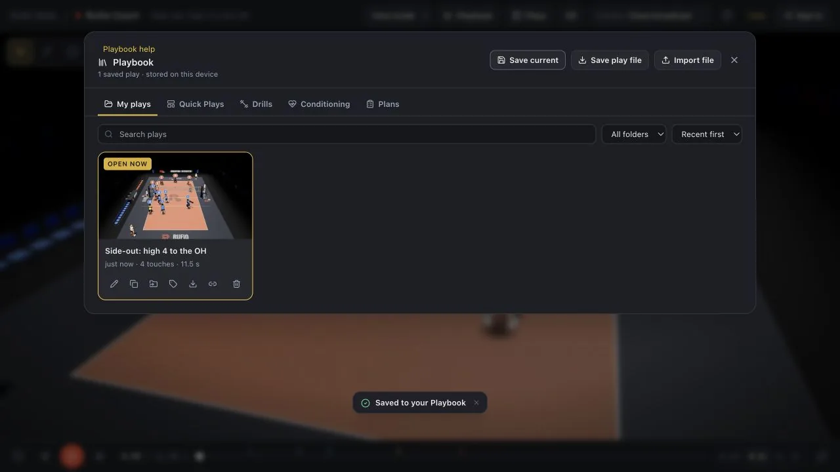The width and height of the screenshot is (840, 472).
Task: Duplicate the Side-out play with the copy icon
Action: pyautogui.click(x=134, y=284)
